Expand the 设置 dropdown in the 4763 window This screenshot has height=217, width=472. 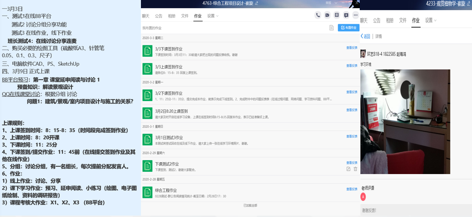tap(213, 16)
